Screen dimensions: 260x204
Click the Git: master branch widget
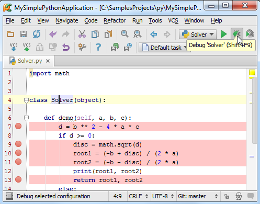pyautogui.click(x=198, y=196)
